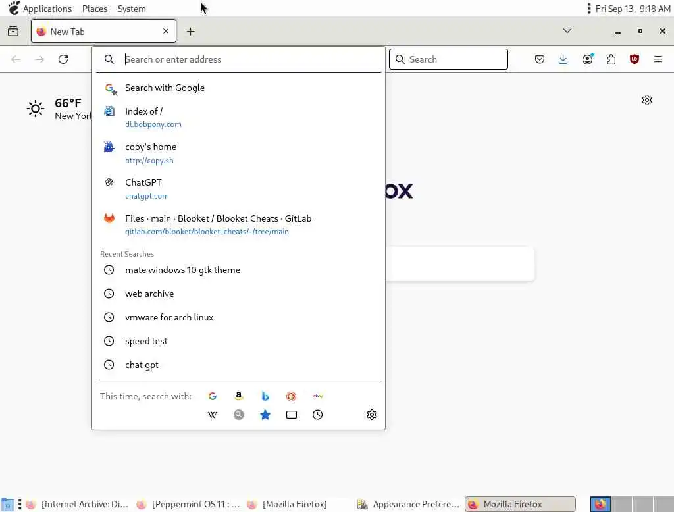Image resolution: width=674 pixels, height=512 pixels.
Task: Reload the current page
Action: point(63,59)
